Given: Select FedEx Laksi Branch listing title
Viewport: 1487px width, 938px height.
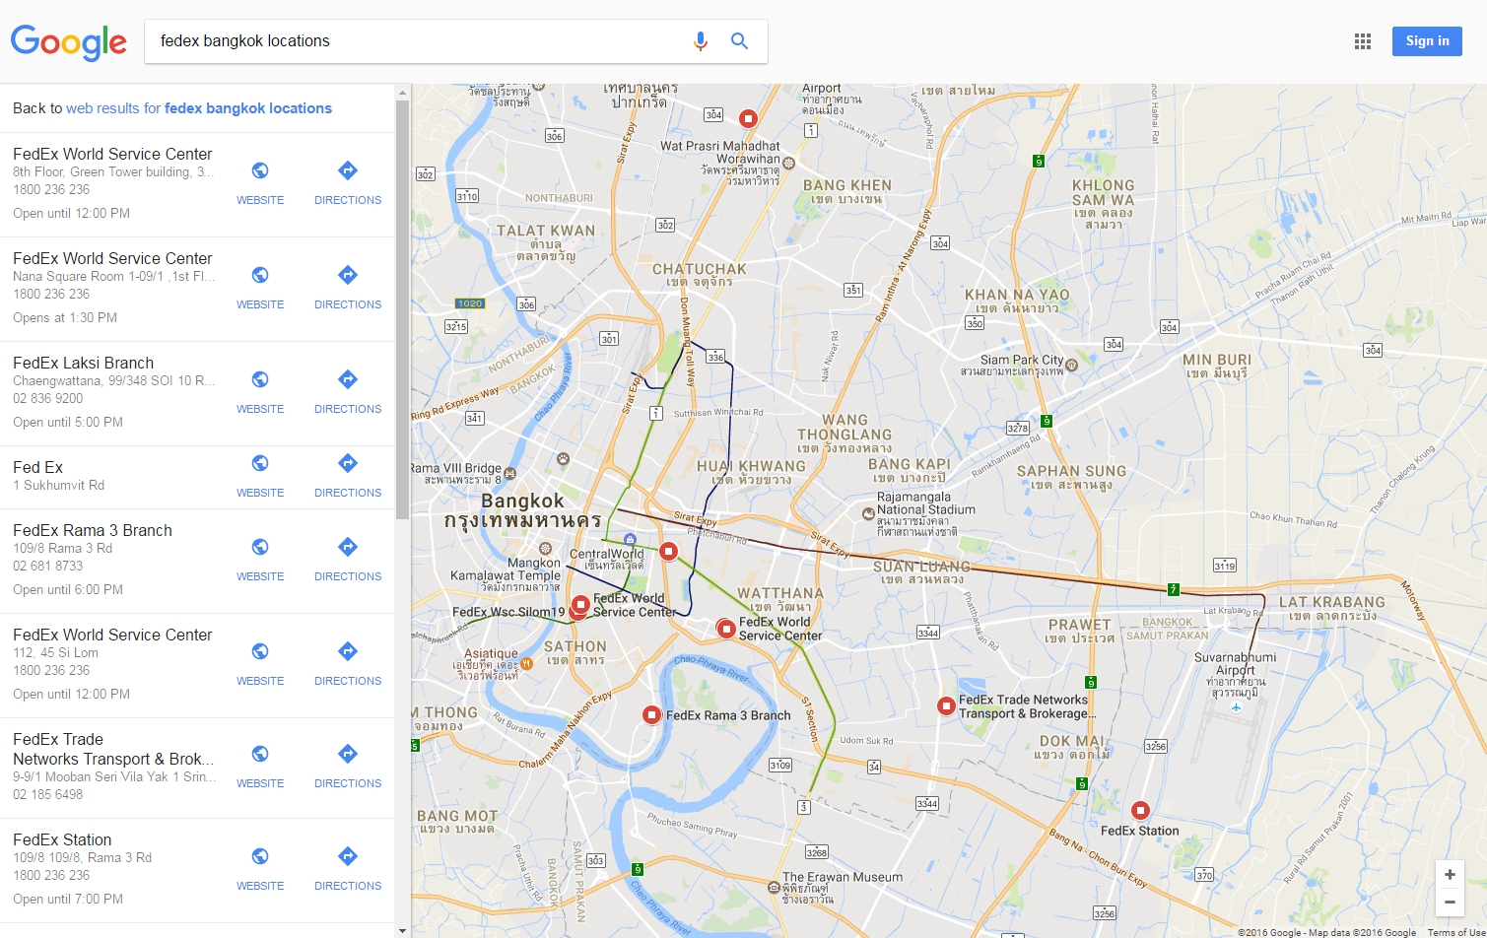Looking at the screenshot, I should coord(83,363).
